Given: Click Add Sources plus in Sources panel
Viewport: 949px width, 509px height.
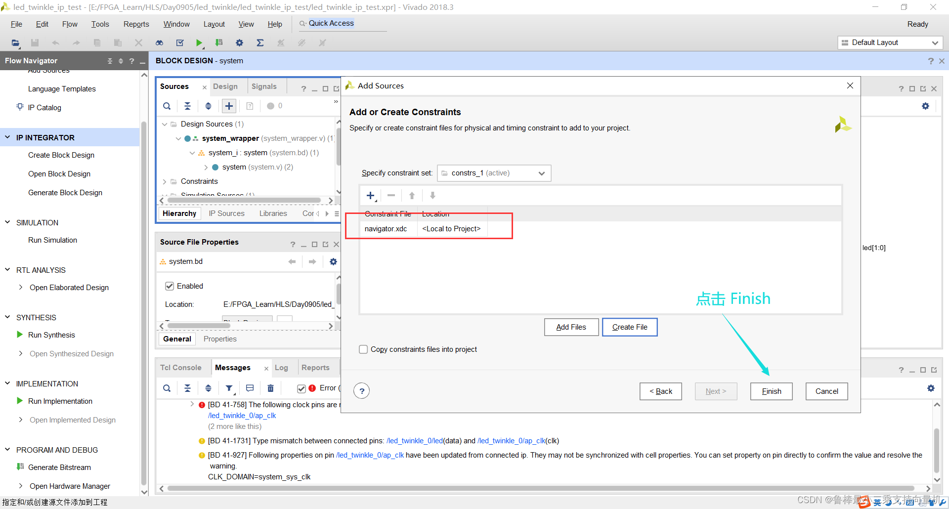Looking at the screenshot, I should coord(229,106).
